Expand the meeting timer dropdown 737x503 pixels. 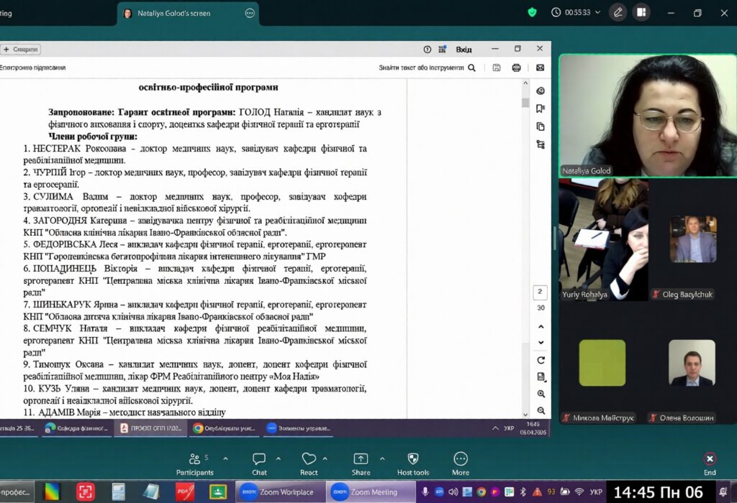pyautogui.click(x=597, y=12)
